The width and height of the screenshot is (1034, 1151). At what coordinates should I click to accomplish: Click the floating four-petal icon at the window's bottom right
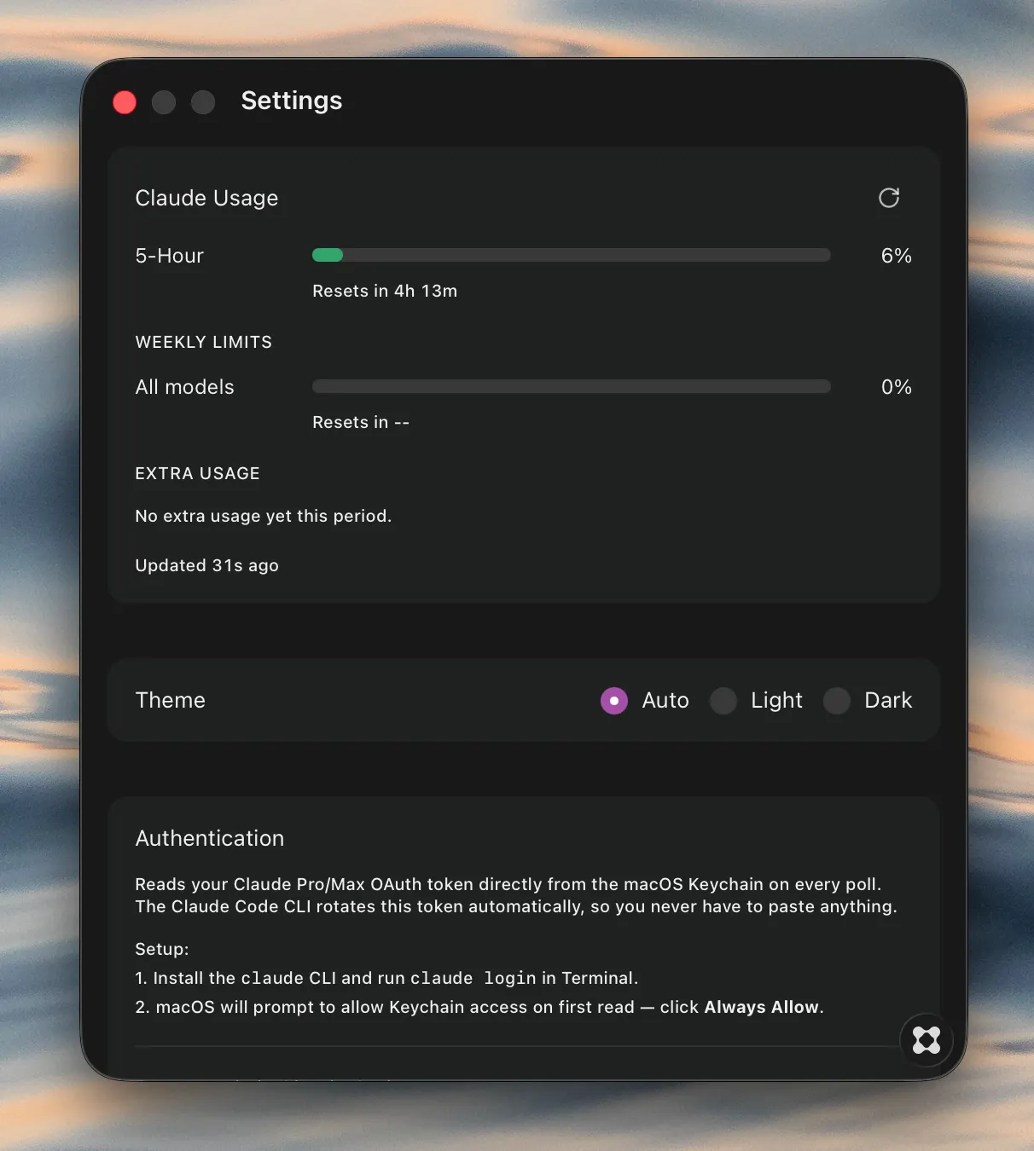(927, 1040)
